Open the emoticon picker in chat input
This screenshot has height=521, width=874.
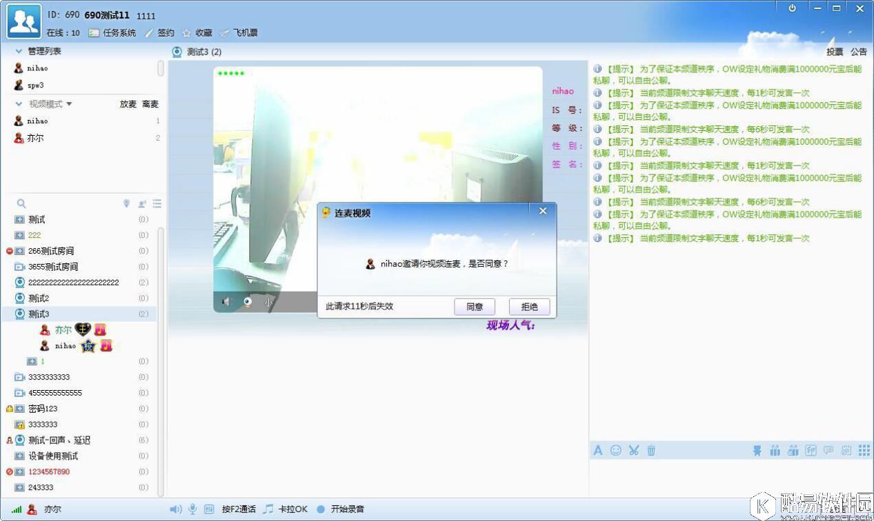pyautogui.click(x=615, y=450)
